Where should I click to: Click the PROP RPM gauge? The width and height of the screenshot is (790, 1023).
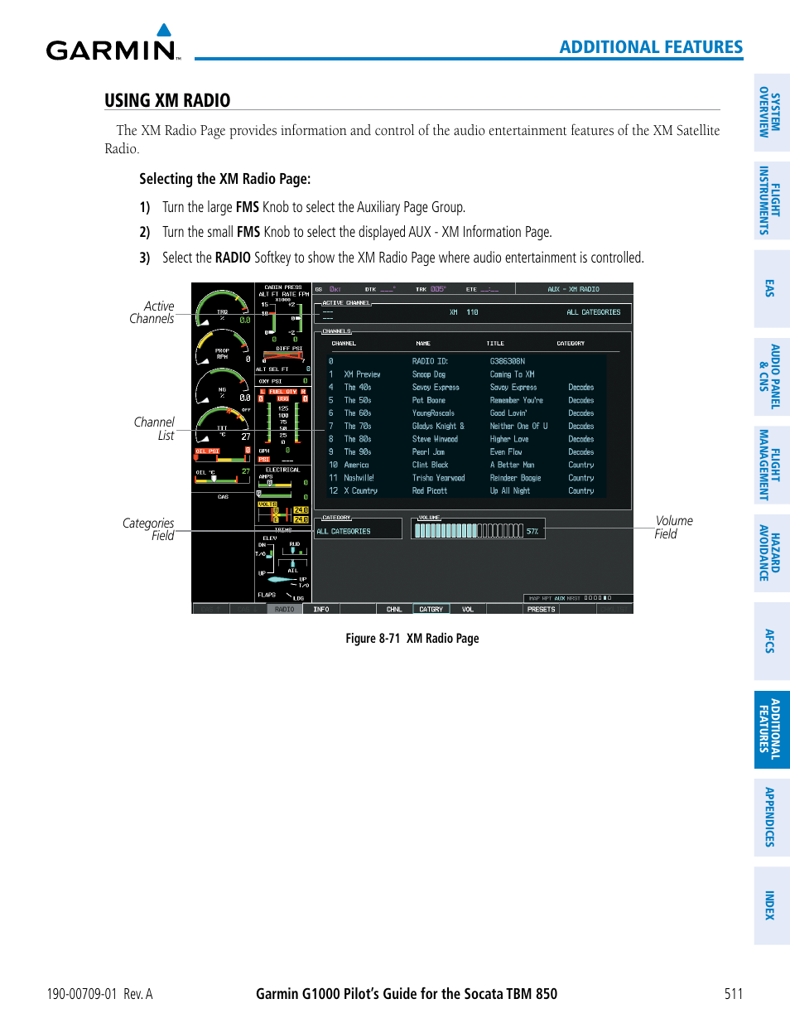pyautogui.click(x=223, y=347)
